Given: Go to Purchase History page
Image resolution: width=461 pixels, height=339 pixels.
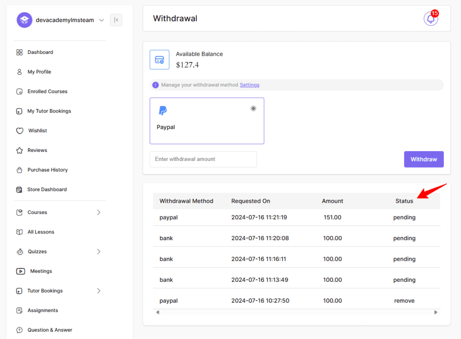Looking at the screenshot, I should click(47, 170).
